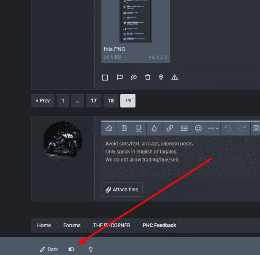Click into the reply message box
Viewport: 260px width, 255px height.
(180, 157)
